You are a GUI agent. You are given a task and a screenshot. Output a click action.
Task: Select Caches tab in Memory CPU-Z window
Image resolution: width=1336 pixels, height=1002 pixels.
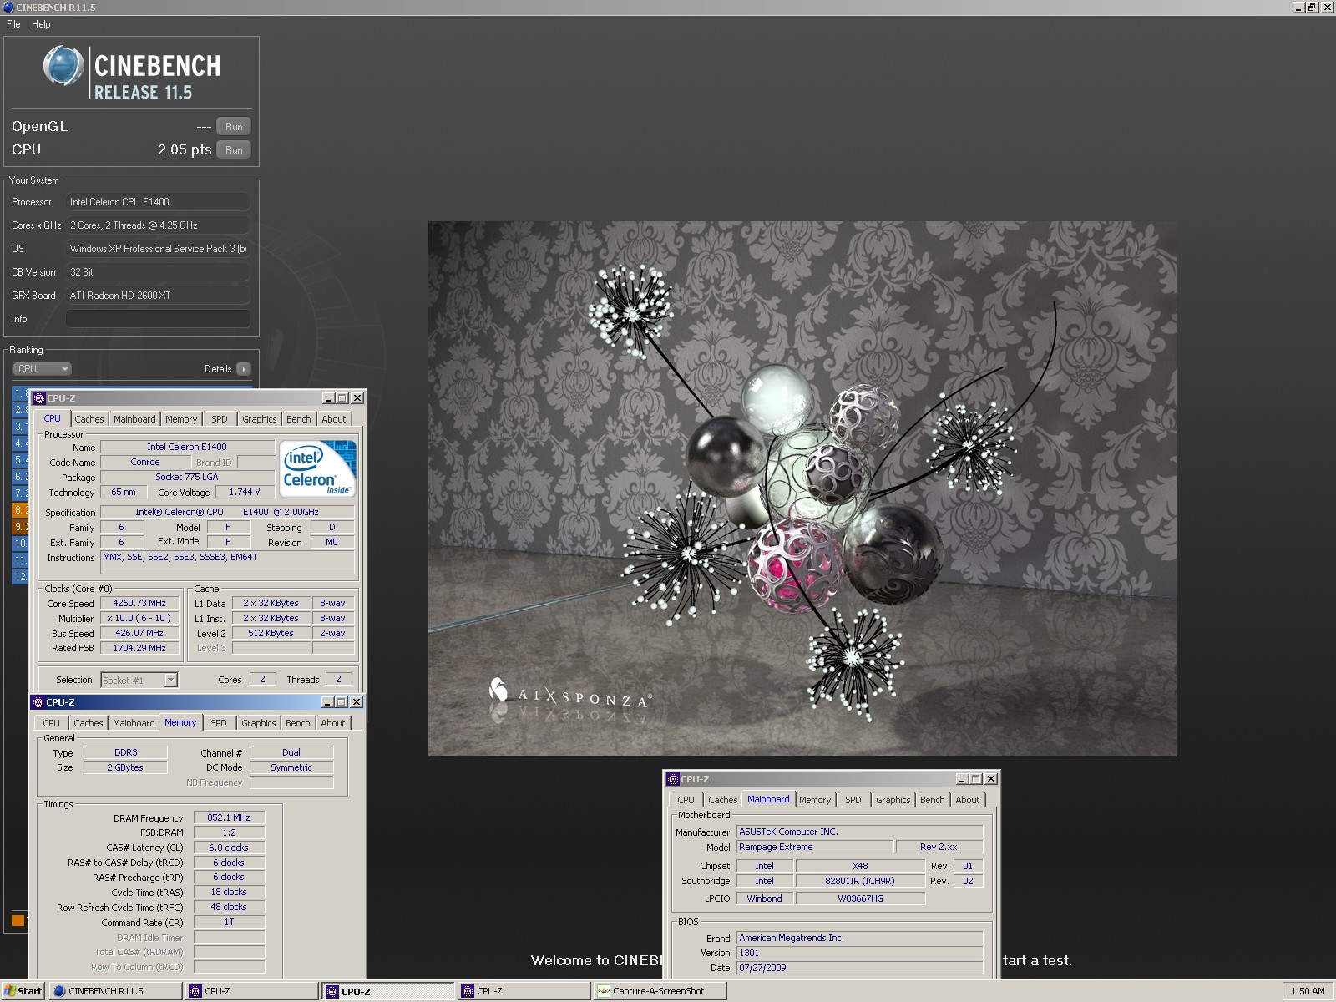[x=89, y=723]
